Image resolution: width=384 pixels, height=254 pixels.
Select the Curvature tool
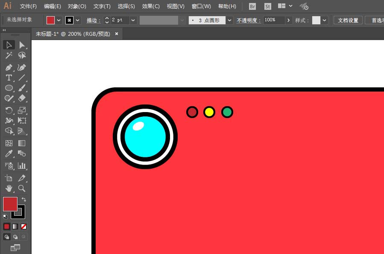(x=22, y=67)
